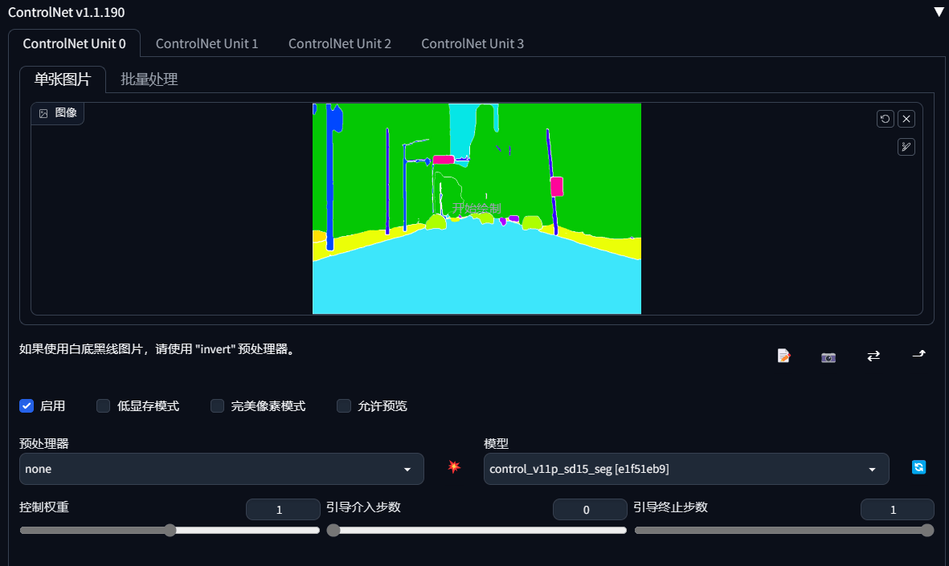Click the 引导终止步数 number field
949x566 pixels.
click(897, 509)
